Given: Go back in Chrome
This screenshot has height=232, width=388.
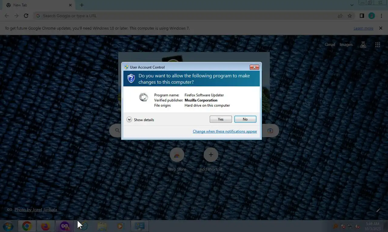Looking at the screenshot, I should [x=7, y=16].
